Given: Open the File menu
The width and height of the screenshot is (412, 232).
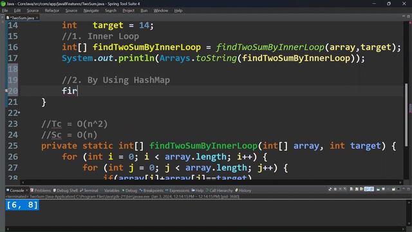Looking at the screenshot, I should [x=5, y=10].
